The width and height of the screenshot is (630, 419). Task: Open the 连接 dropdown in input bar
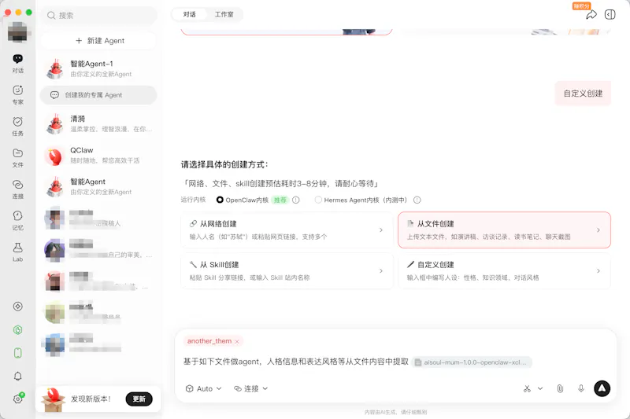250,388
